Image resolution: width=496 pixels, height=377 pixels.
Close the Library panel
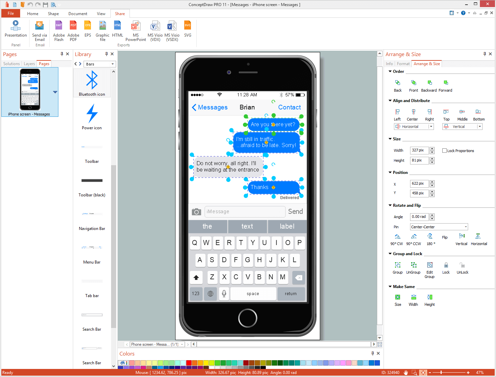click(x=112, y=54)
